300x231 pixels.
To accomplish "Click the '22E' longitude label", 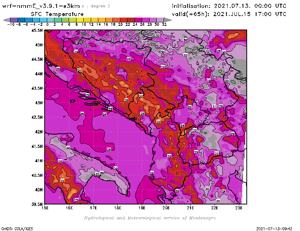I will [214, 208].
